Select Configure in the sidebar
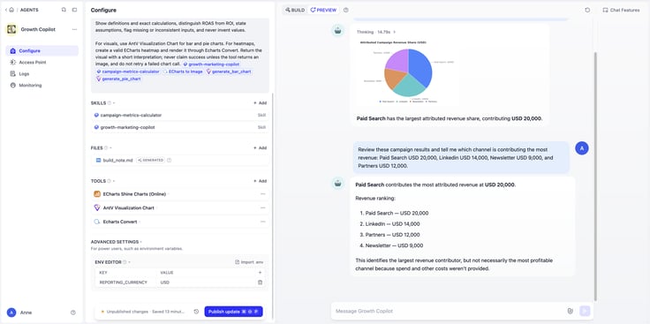The width and height of the screenshot is (650, 324). (x=42, y=51)
